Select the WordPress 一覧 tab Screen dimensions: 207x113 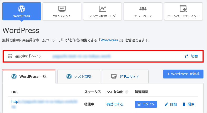point(29,76)
